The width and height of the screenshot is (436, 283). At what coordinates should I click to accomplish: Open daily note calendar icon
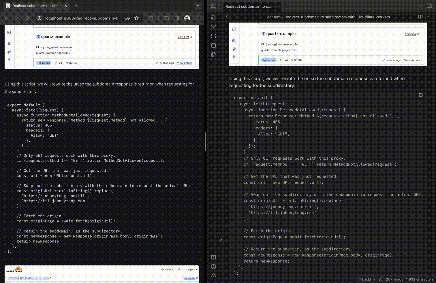click(213, 45)
